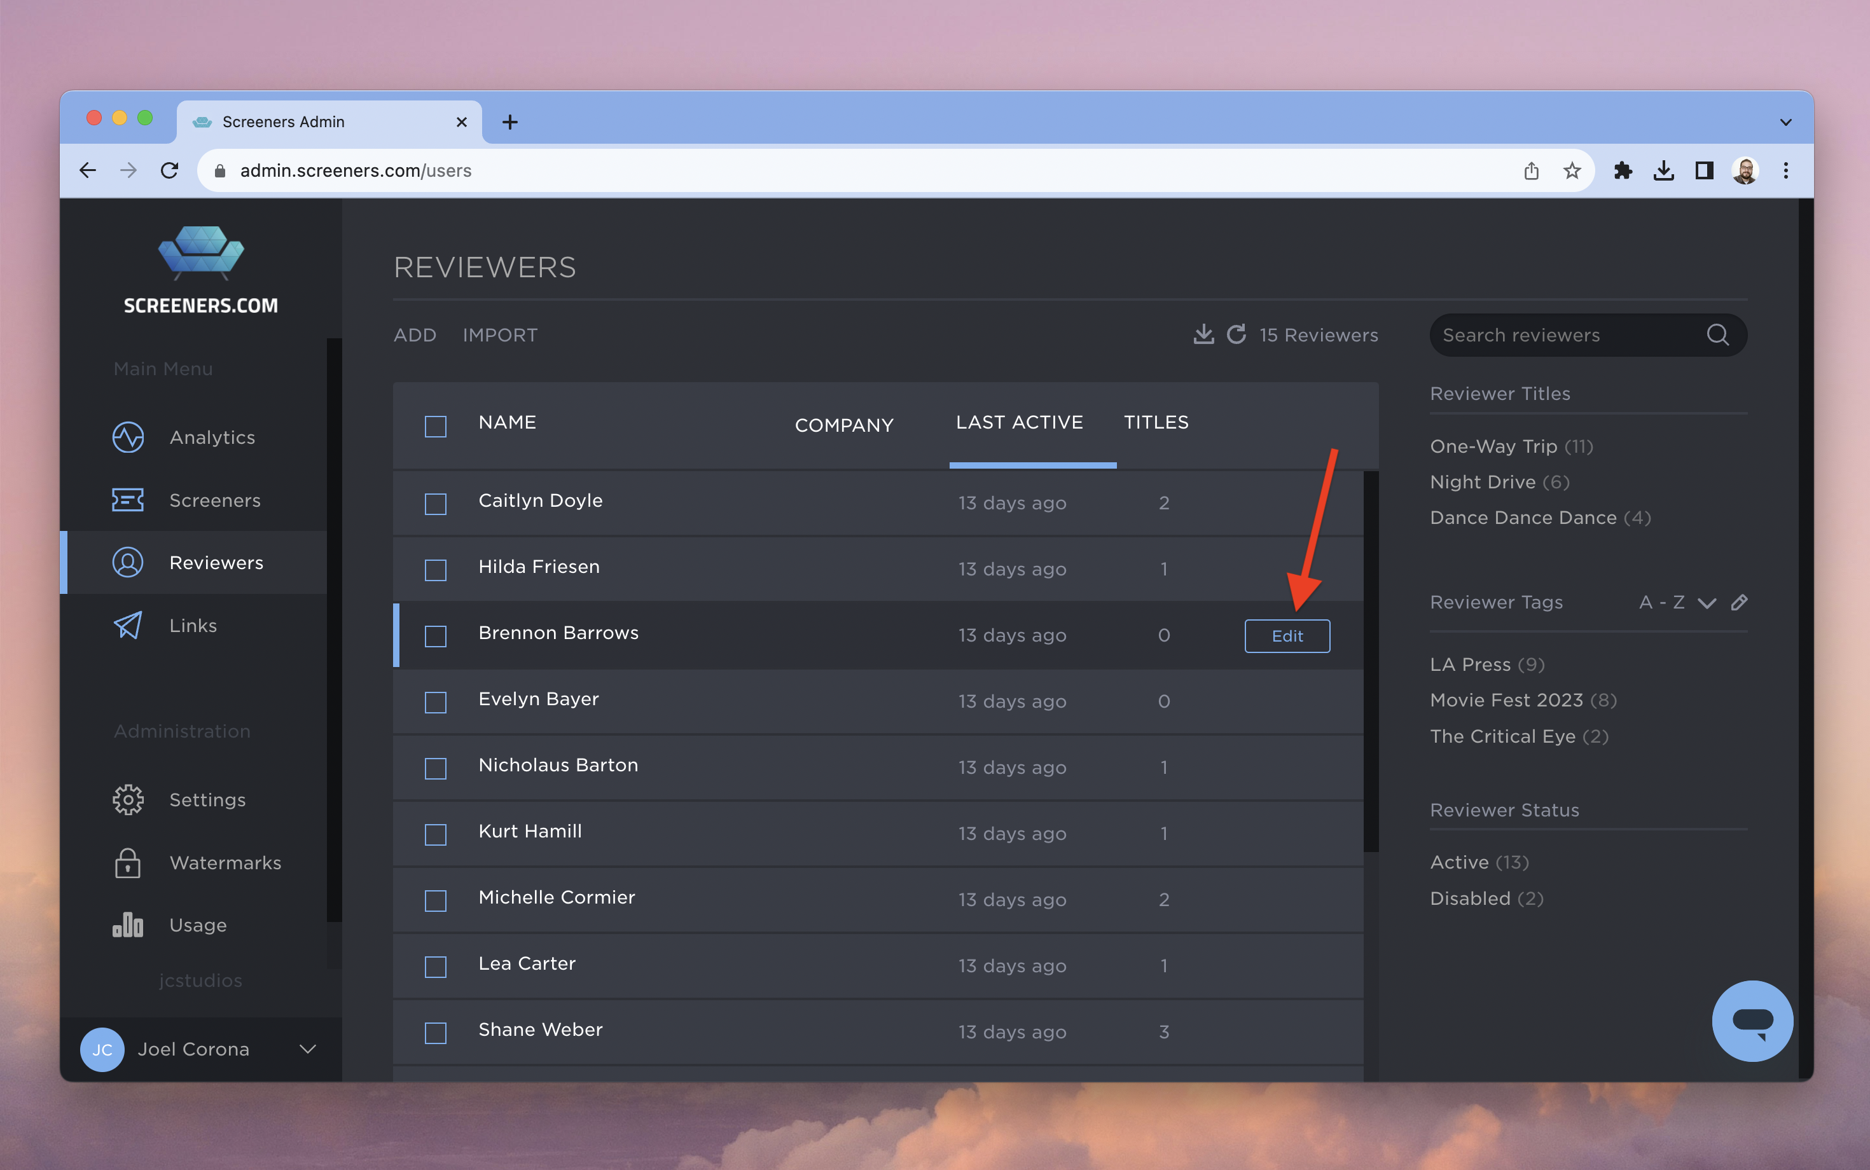Check the Lea Carter checkbox
The image size is (1870, 1170).
(436, 967)
